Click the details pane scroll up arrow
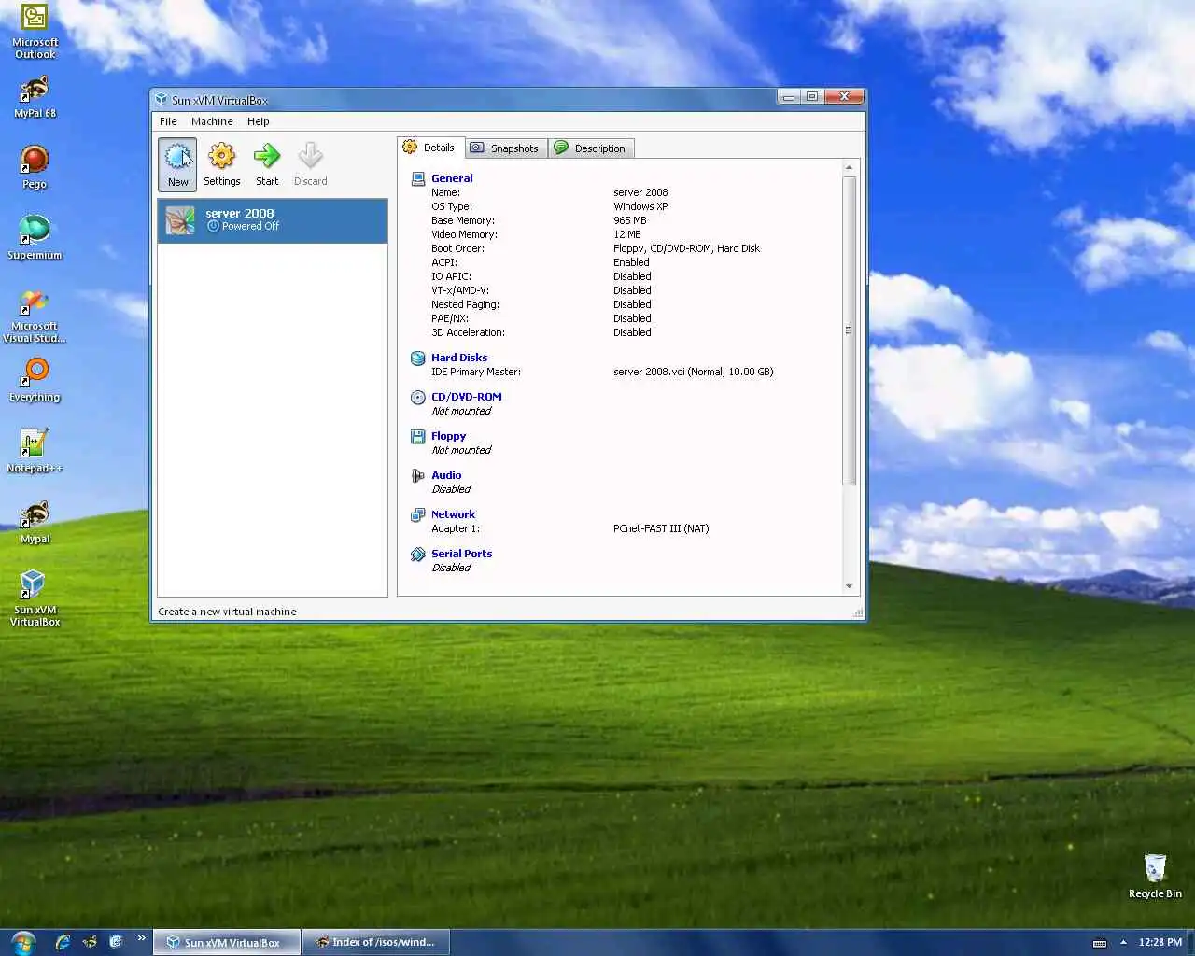 coord(849,168)
